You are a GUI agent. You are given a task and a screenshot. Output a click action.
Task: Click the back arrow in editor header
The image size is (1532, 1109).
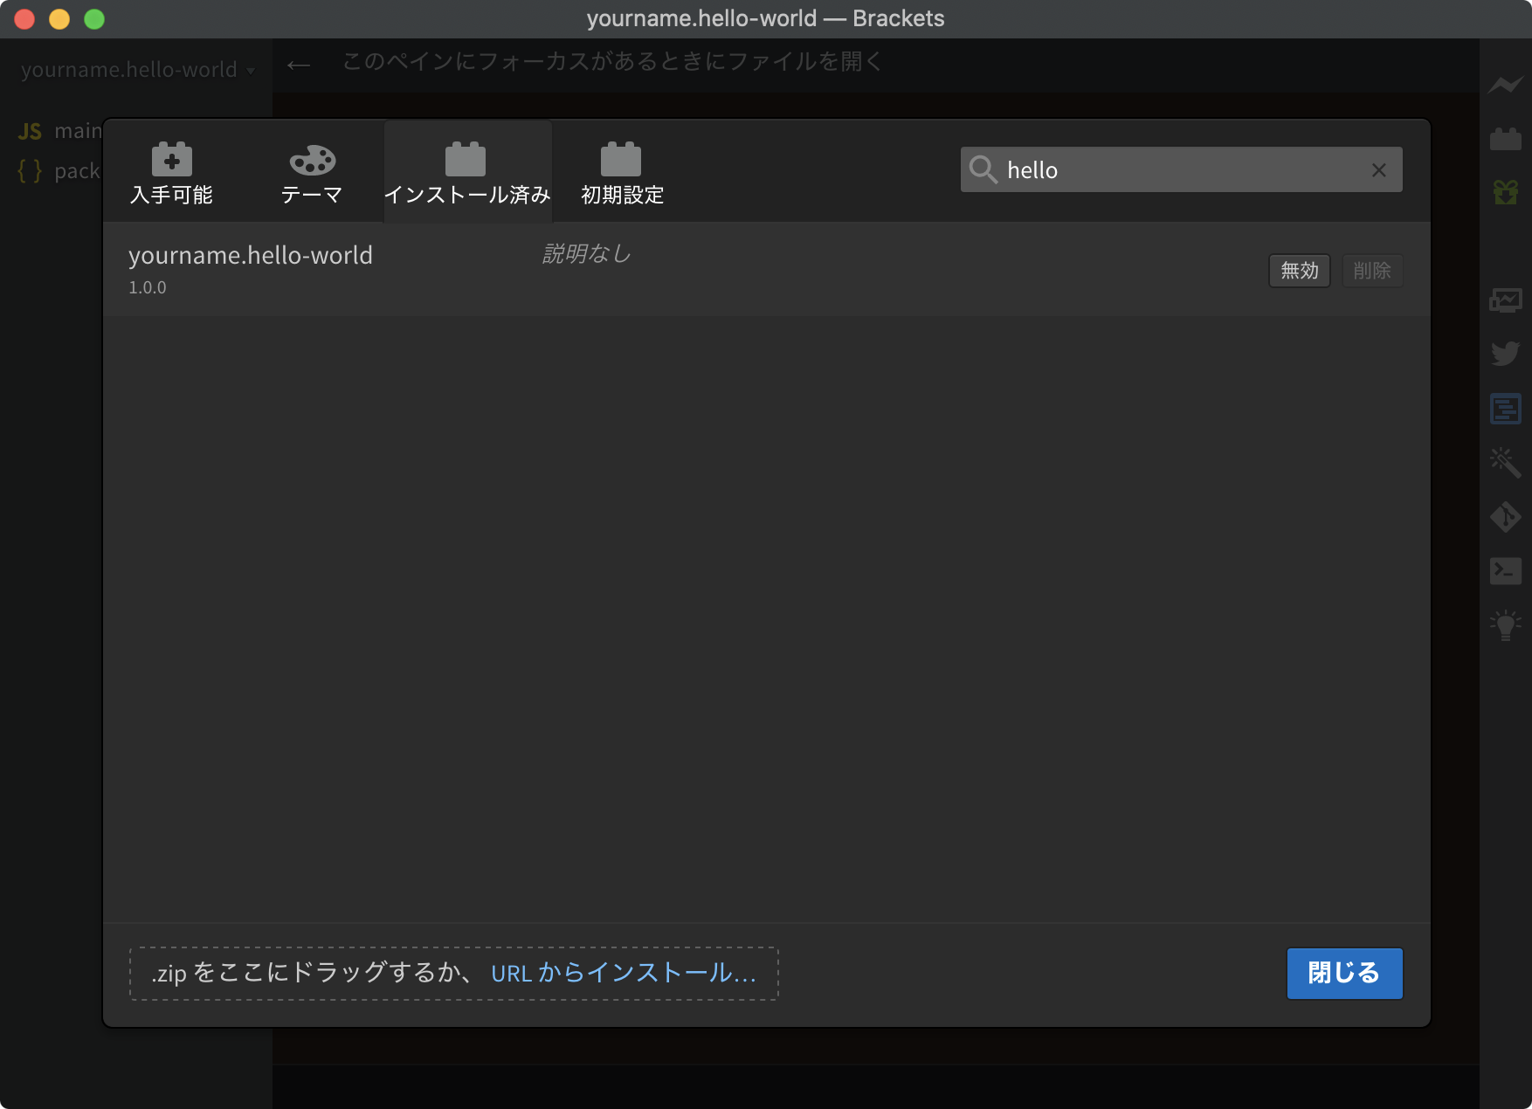click(x=299, y=65)
